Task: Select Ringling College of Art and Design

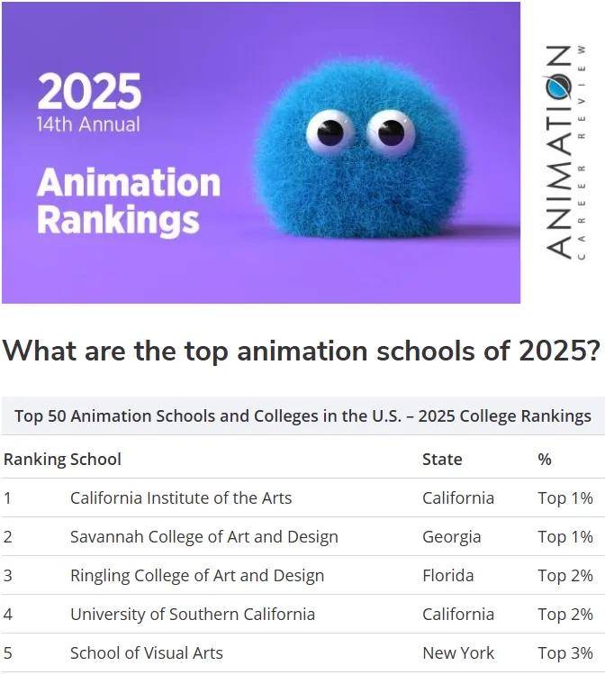Action: pos(197,575)
